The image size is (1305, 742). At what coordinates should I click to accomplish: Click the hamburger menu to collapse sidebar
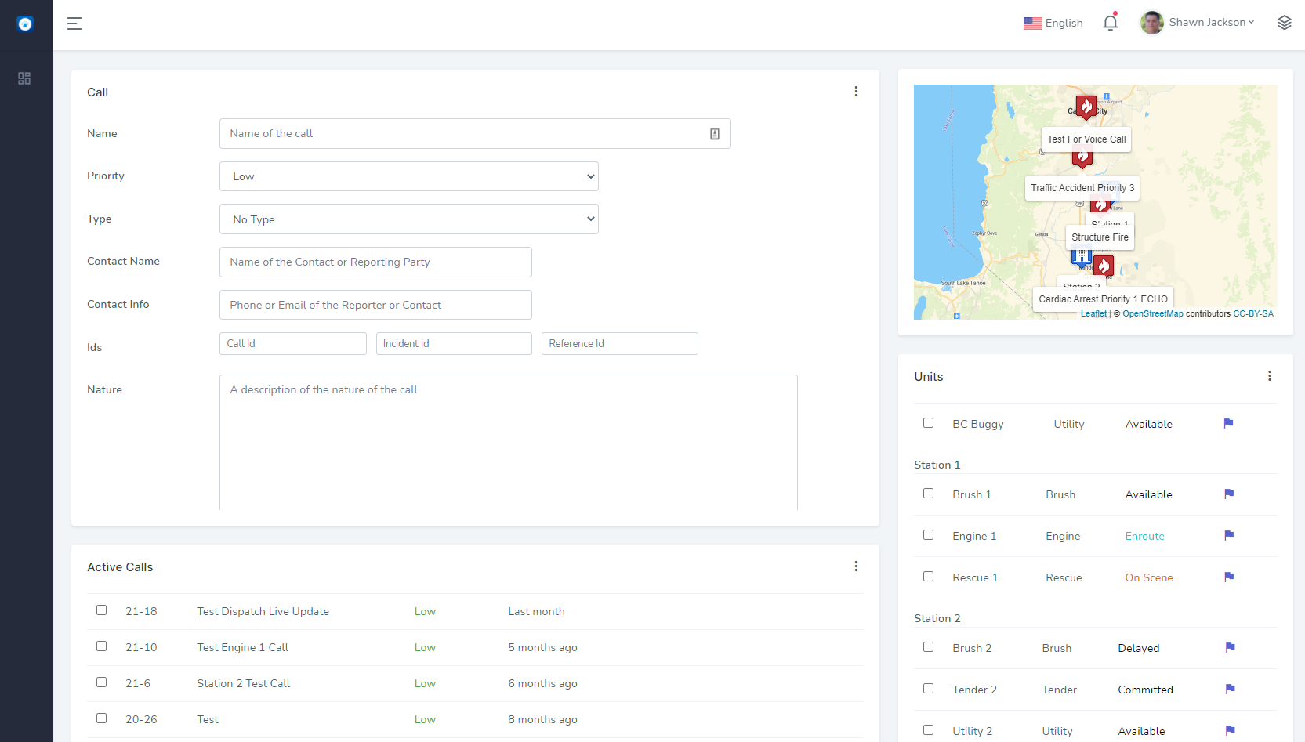coord(74,24)
